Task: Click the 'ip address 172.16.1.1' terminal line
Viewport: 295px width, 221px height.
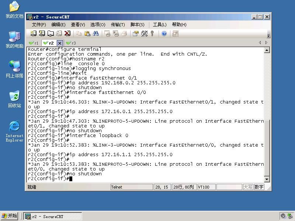Action: (x=100, y=155)
